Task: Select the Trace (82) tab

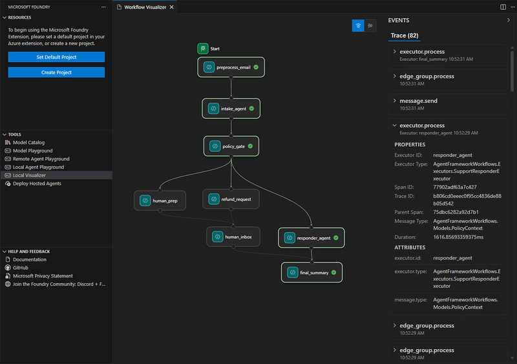Action: click(x=405, y=36)
